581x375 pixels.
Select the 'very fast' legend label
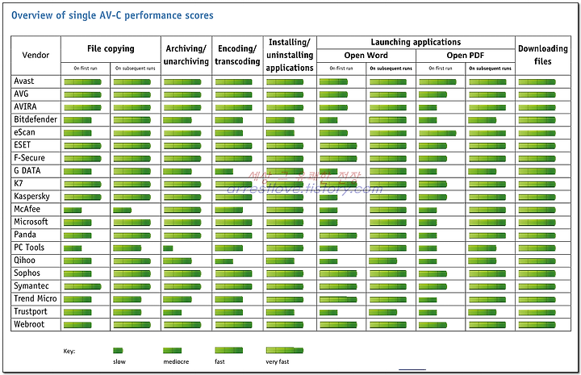277,361
